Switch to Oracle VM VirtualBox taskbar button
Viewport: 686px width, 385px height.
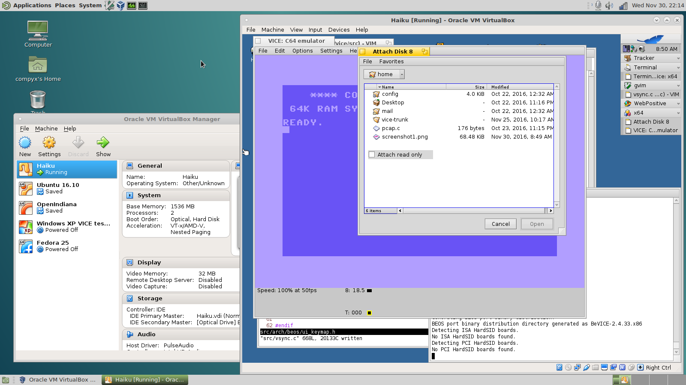point(58,379)
